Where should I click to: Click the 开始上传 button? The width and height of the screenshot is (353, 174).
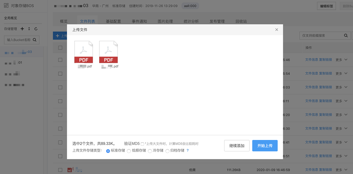(x=265, y=146)
